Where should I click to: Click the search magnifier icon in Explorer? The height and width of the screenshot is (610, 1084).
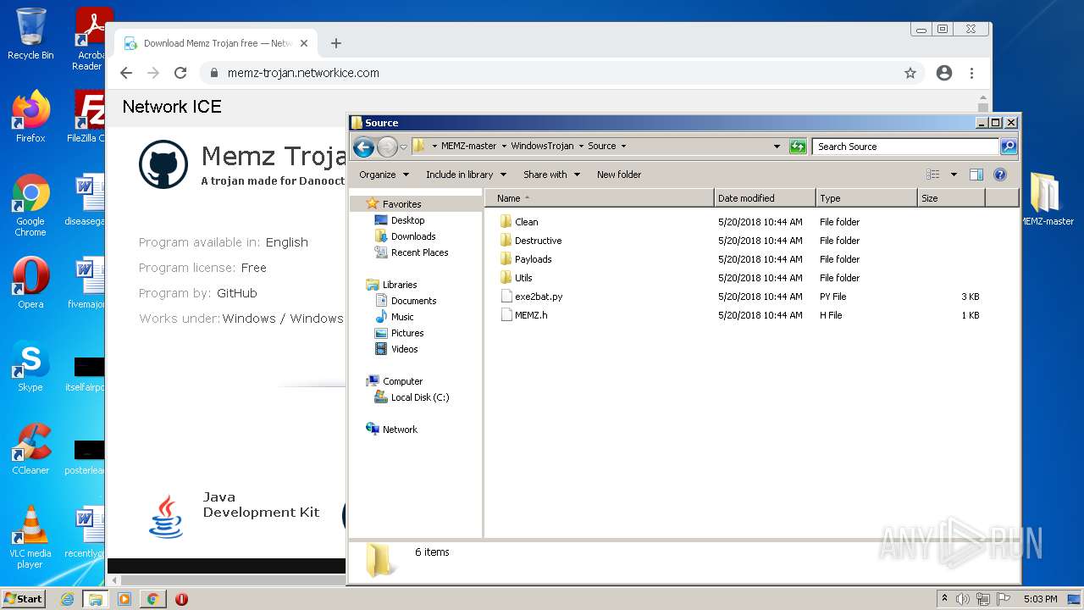tap(1008, 147)
